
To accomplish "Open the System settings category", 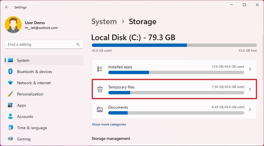I will pyautogui.click(x=44, y=60).
